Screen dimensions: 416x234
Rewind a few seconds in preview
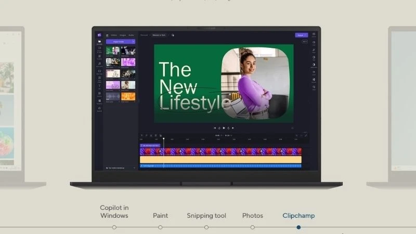[x=219, y=128]
